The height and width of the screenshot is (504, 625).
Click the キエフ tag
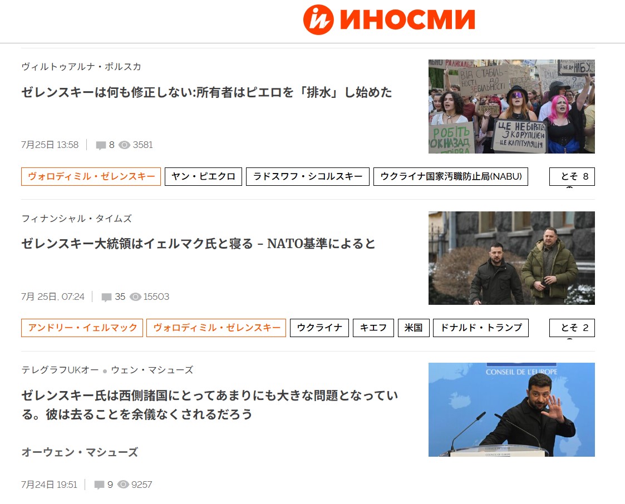click(x=373, y=328)
